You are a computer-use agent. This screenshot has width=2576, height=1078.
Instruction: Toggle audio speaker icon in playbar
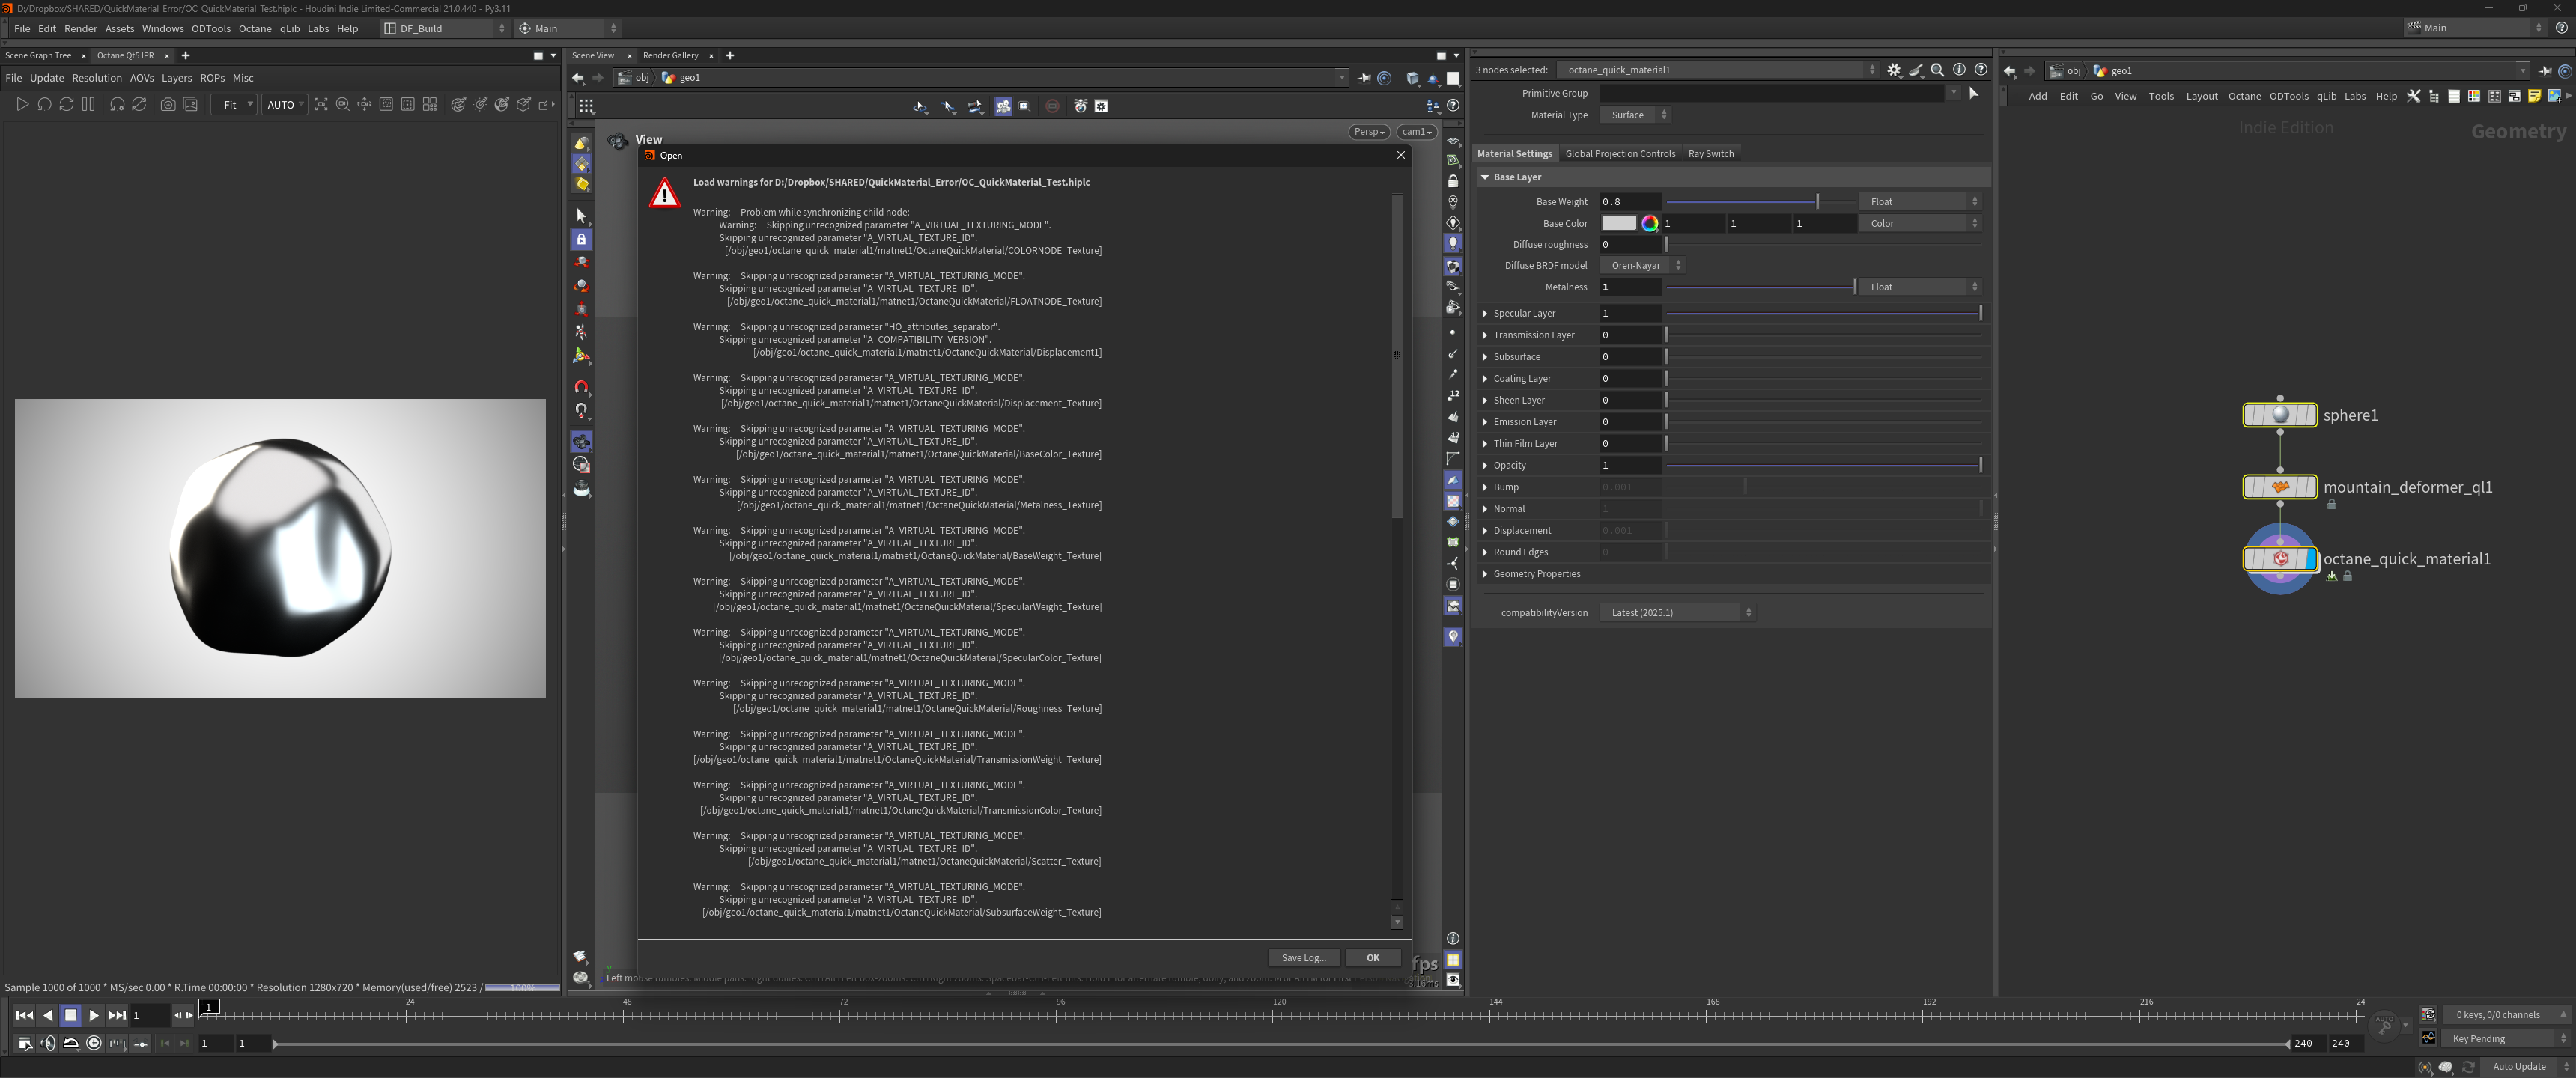(x=48, y=1043)
